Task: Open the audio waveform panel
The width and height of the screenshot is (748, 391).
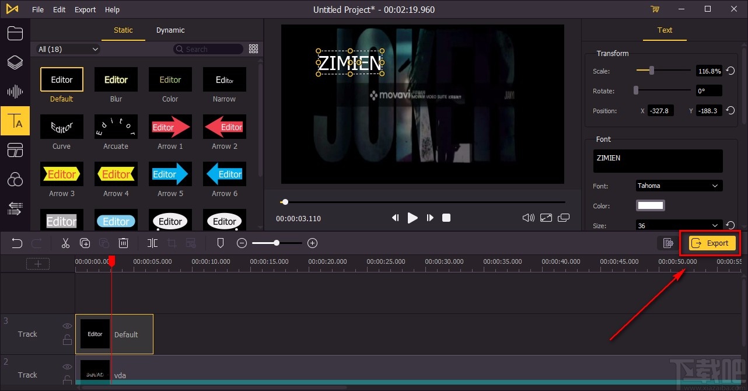Action: coord(15,92)
